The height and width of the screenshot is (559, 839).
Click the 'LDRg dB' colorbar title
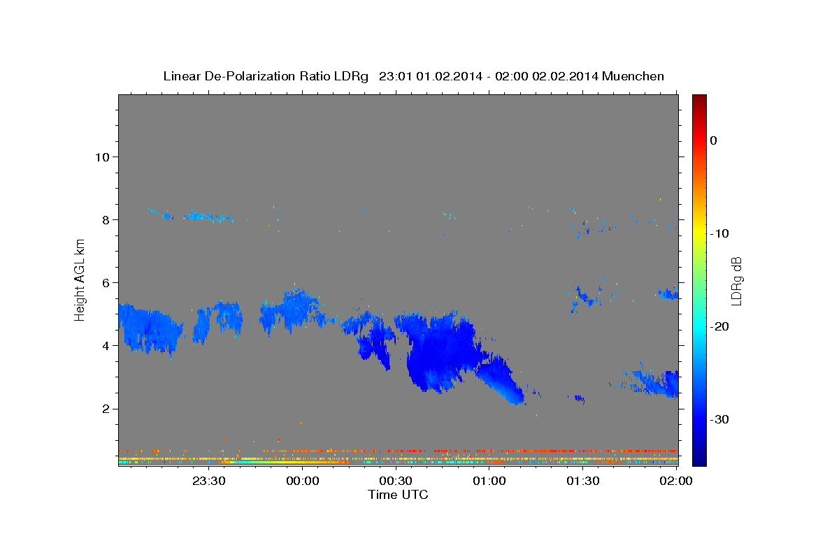tap(736, 280)
